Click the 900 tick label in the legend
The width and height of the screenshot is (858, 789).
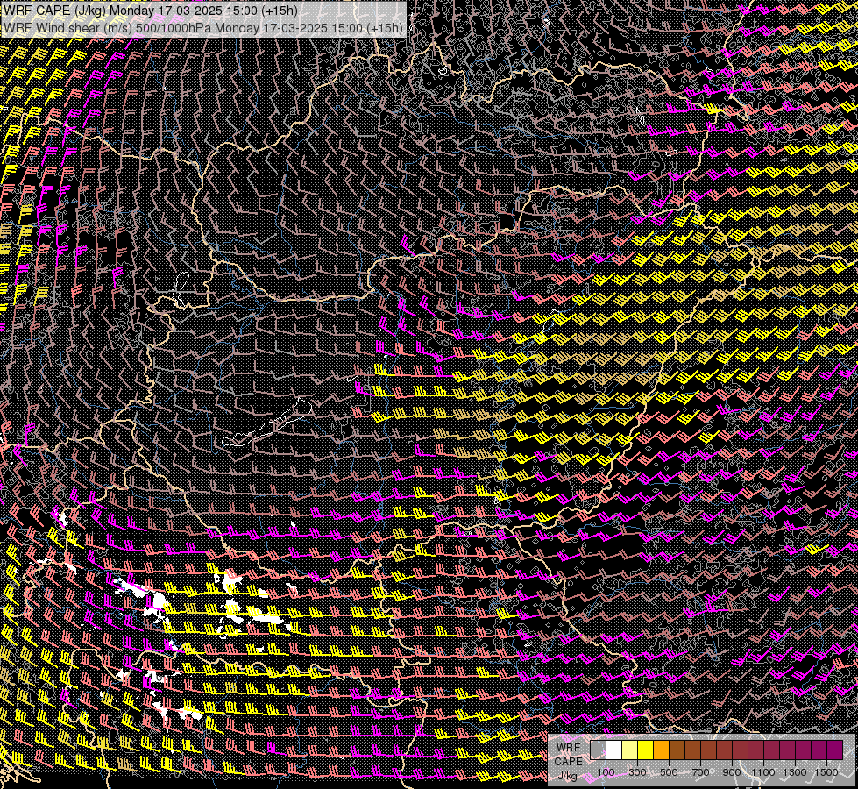pyautogui.click(x=732, y=772)
